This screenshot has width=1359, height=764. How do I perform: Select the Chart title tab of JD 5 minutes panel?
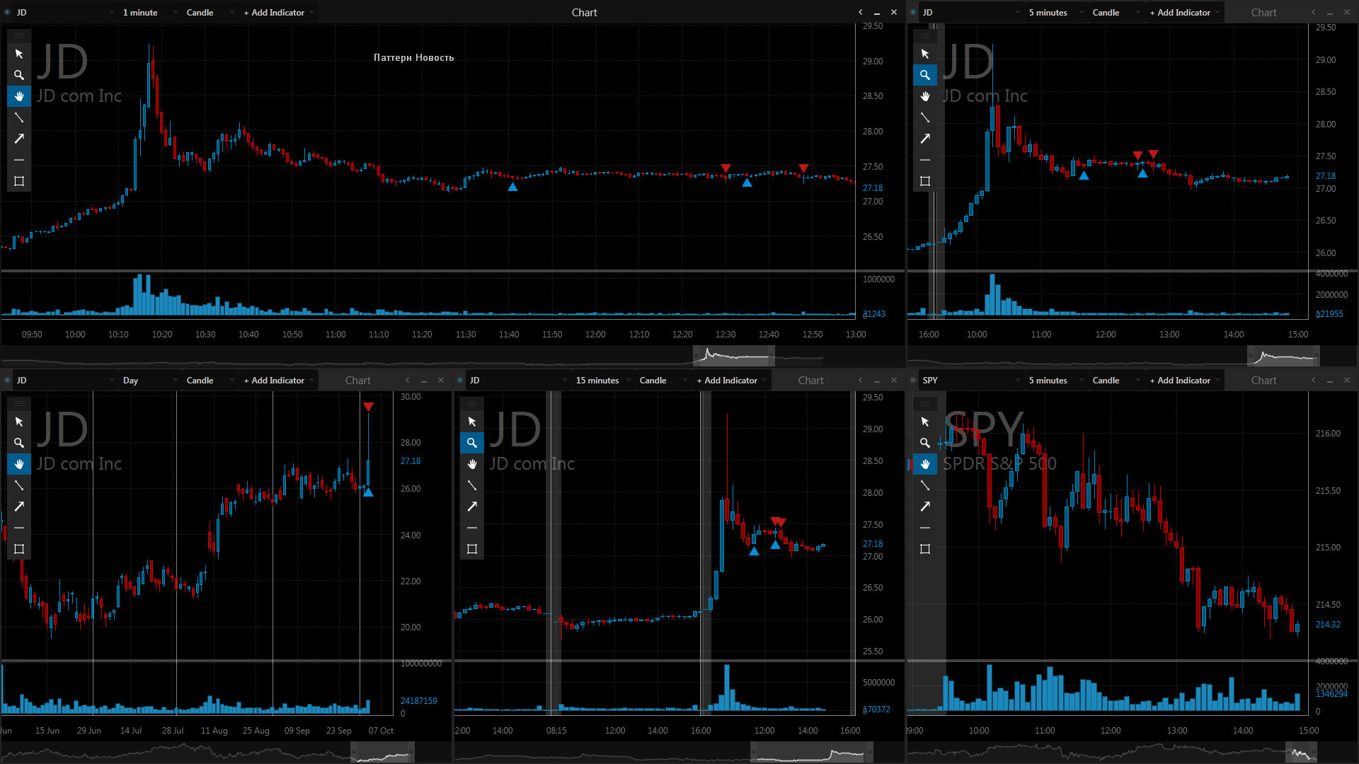pyautogui.click(x=1264, y=13)
